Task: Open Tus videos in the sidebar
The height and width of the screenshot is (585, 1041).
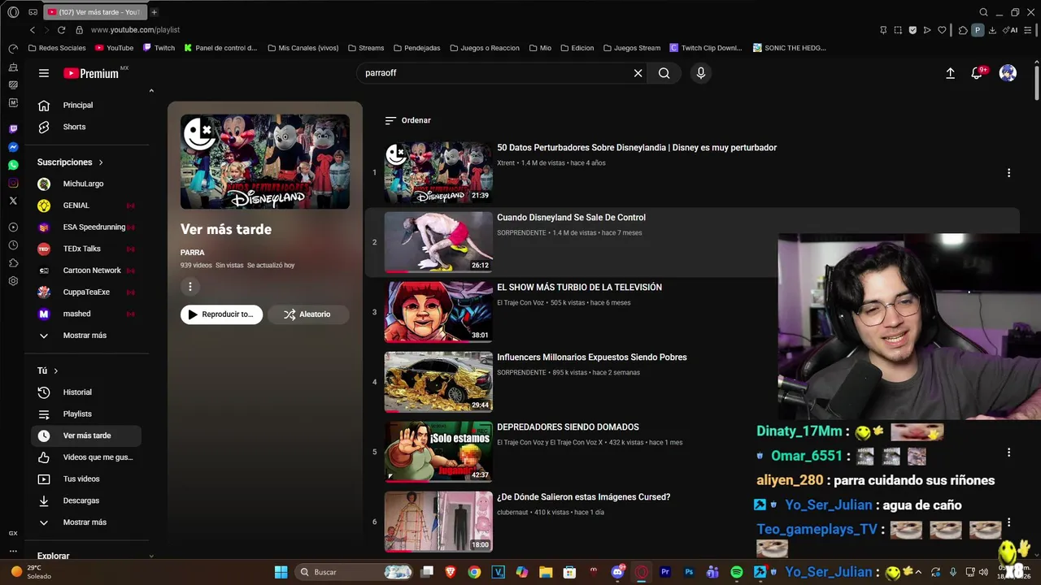Action: tap(86, 479)
